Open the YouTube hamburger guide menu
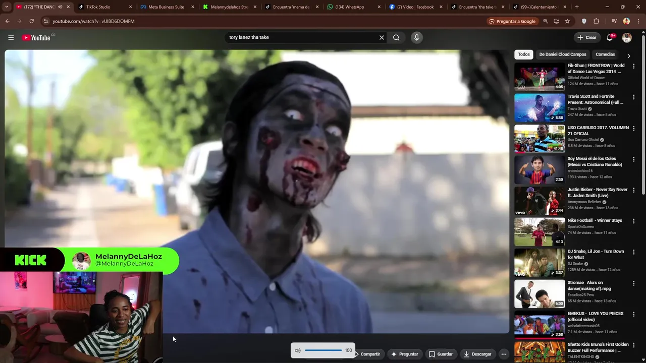 (x=11, y=37)
